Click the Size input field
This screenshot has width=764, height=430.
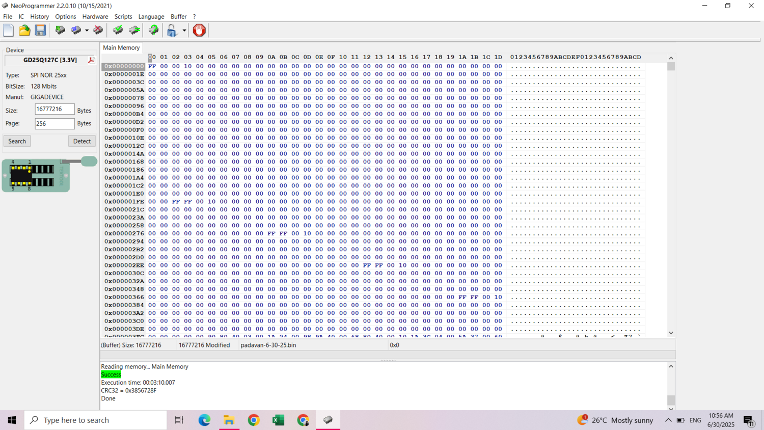tap(54, 110)
